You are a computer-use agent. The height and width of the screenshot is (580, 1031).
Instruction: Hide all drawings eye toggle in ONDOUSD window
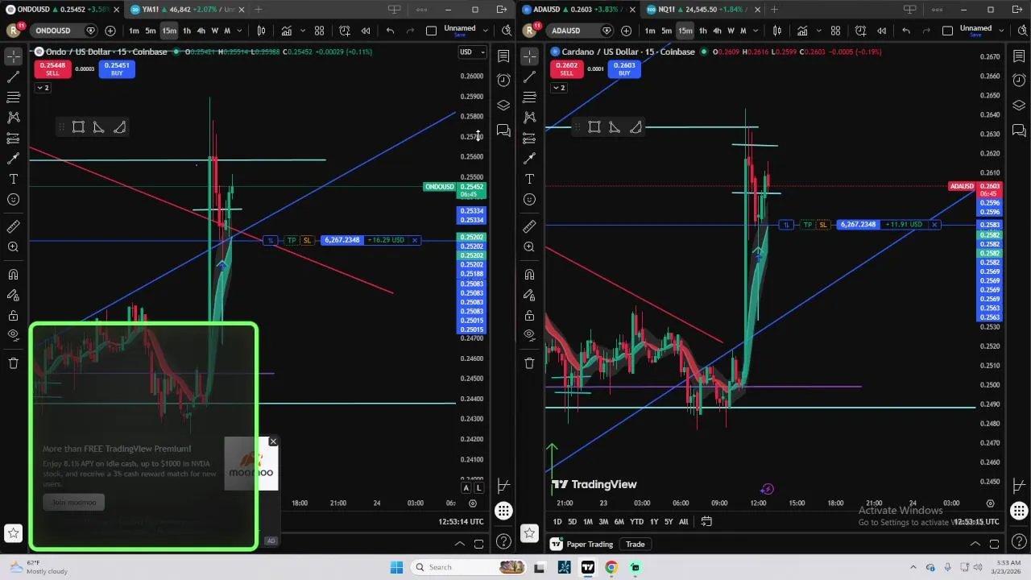(13, 335)
